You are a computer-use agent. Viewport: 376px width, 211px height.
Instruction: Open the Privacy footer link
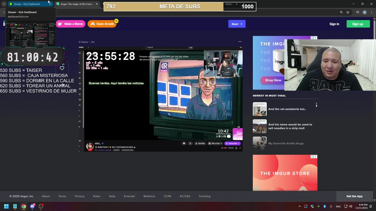[x=80, y=196]
